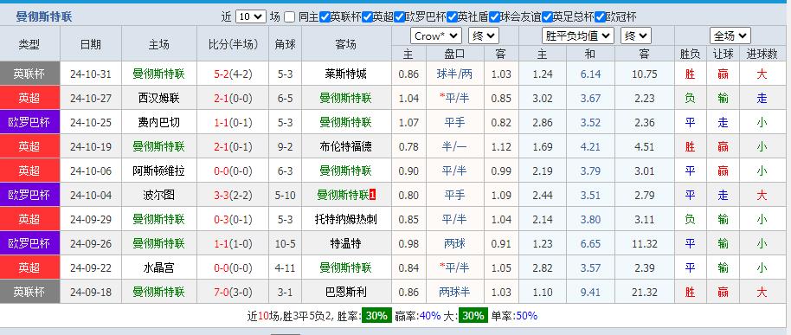Uncheck the 欧冠杯 filter checkbox
The width and height of the screenshot is (791, 335).
click(x=600, y=16)
